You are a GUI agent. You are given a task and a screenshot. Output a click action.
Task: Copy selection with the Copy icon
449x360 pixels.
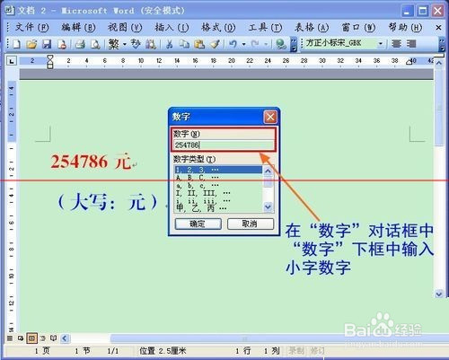click(x=184, y=44)
